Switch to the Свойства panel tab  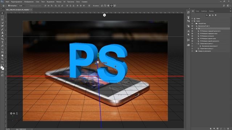tap(204, 11)
